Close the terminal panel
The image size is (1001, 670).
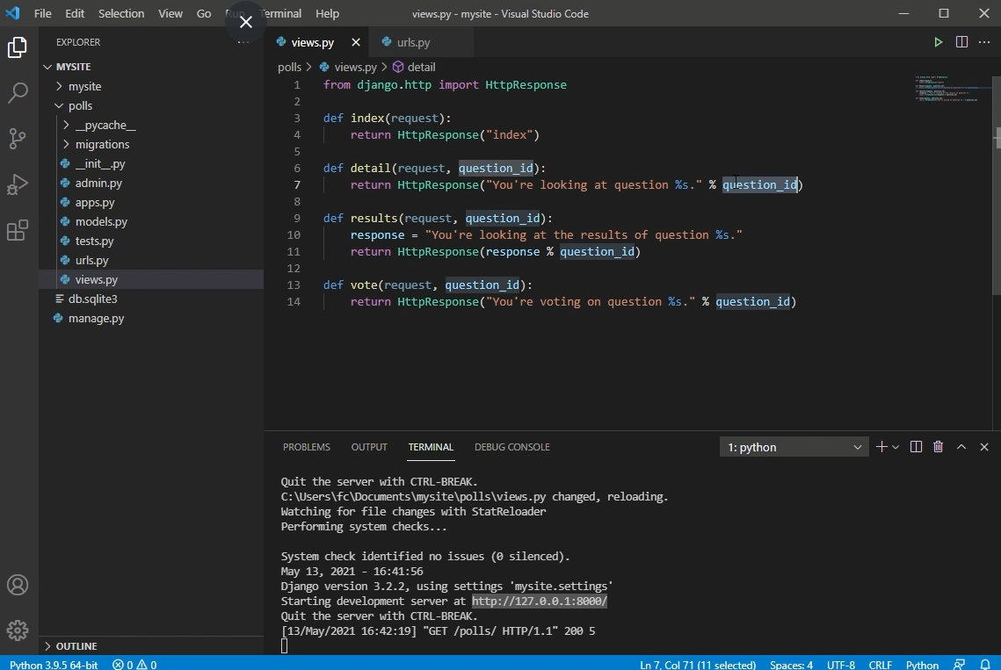pyautogui.click(x=984, y=447)
